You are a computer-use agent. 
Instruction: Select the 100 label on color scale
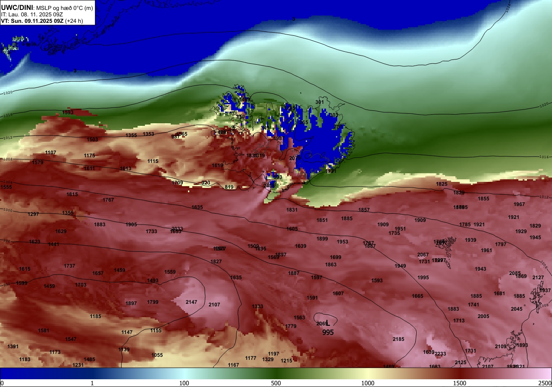point(184,383)
